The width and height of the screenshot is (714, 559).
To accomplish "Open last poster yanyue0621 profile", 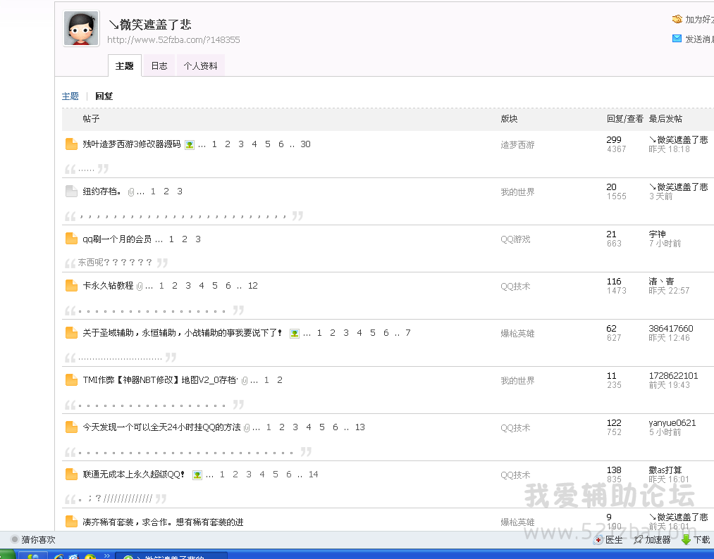I will [672, 423].
